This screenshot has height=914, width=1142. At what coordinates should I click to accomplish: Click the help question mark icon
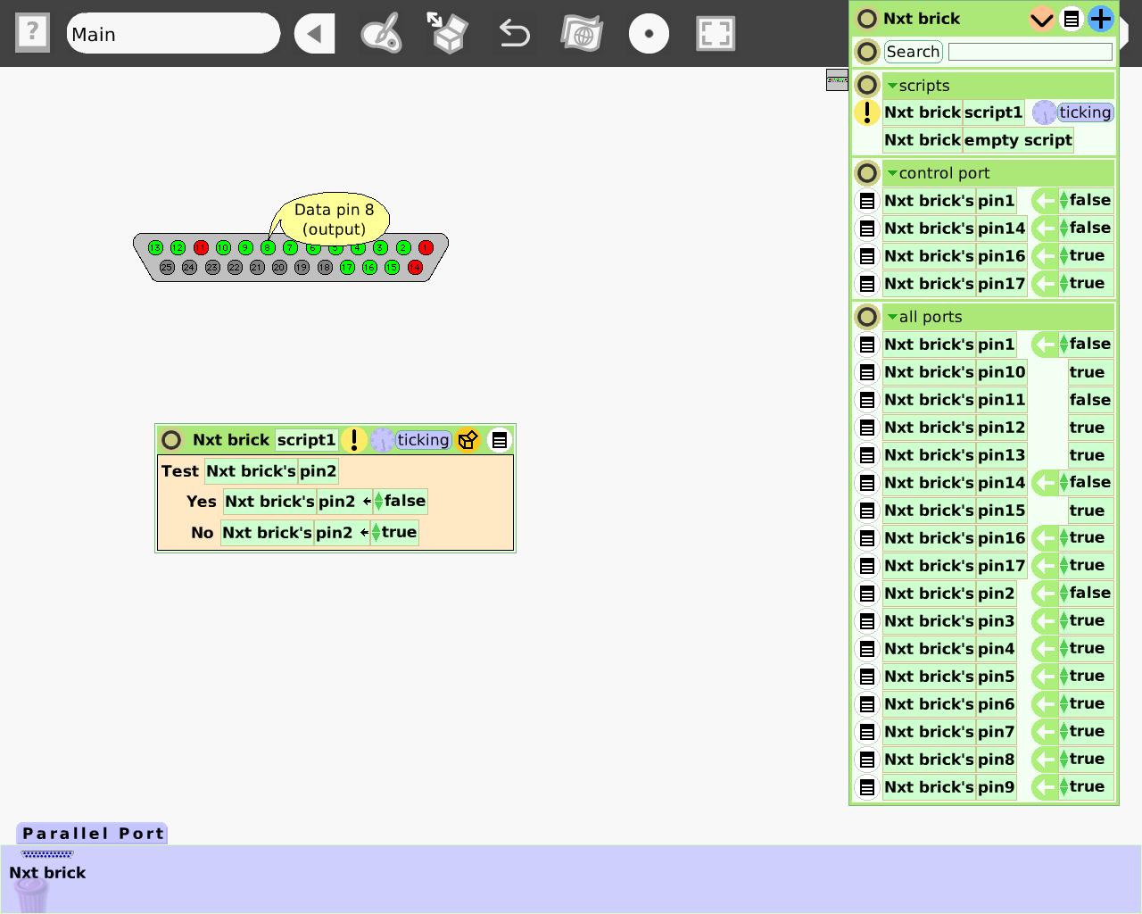32,33
